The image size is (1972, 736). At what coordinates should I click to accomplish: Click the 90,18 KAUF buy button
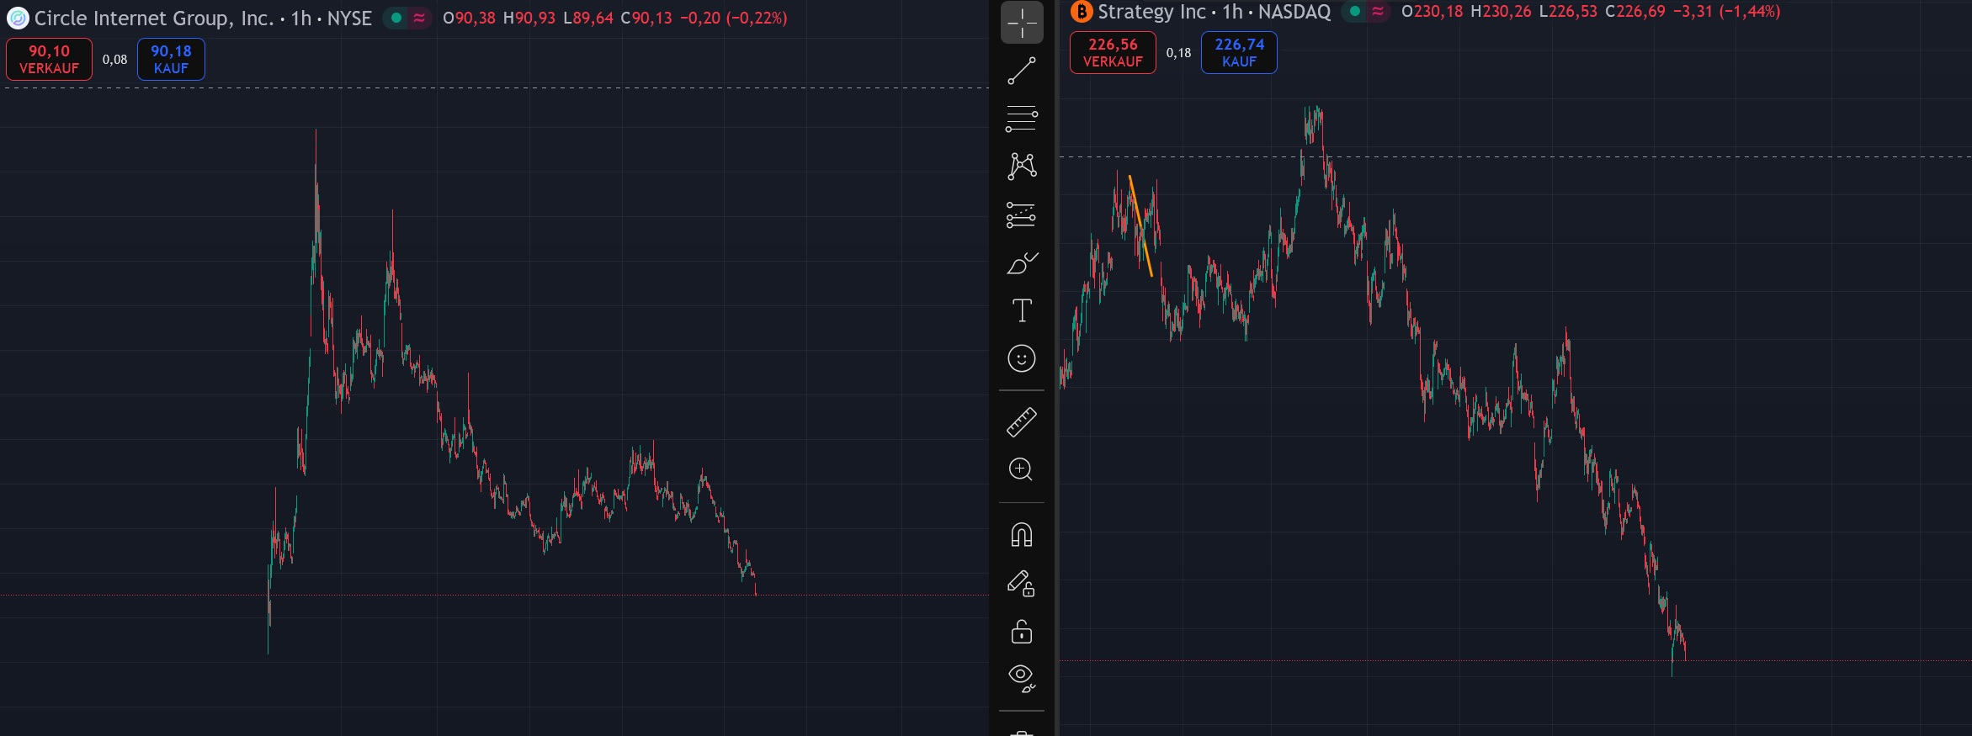[x=171, y=59]
